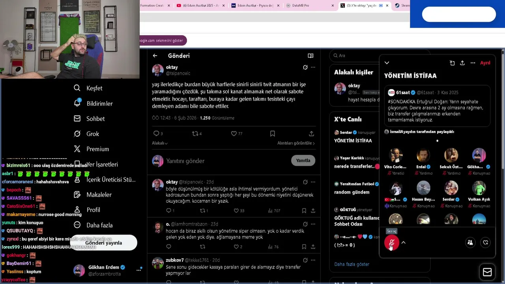
Task: Open the messages drawer envelope icon
Action: [x=487, y=272]
